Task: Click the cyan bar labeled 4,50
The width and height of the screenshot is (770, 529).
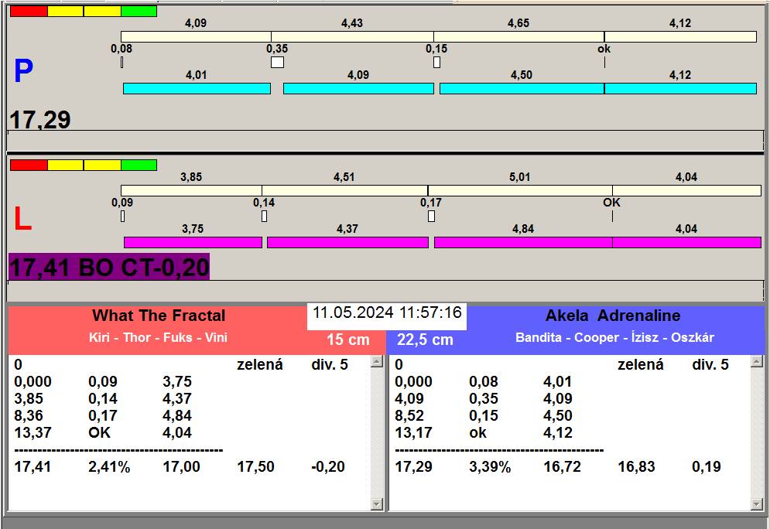Action: (x=522, y=88)
